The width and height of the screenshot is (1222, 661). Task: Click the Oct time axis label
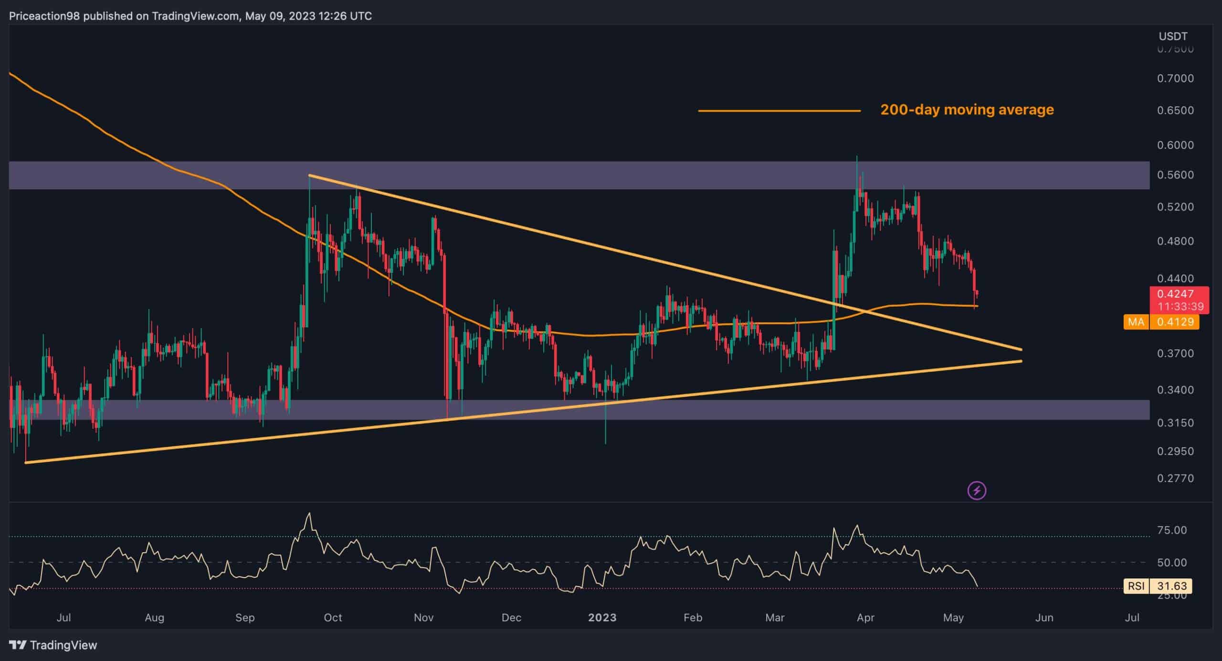[x=333, y=618]
